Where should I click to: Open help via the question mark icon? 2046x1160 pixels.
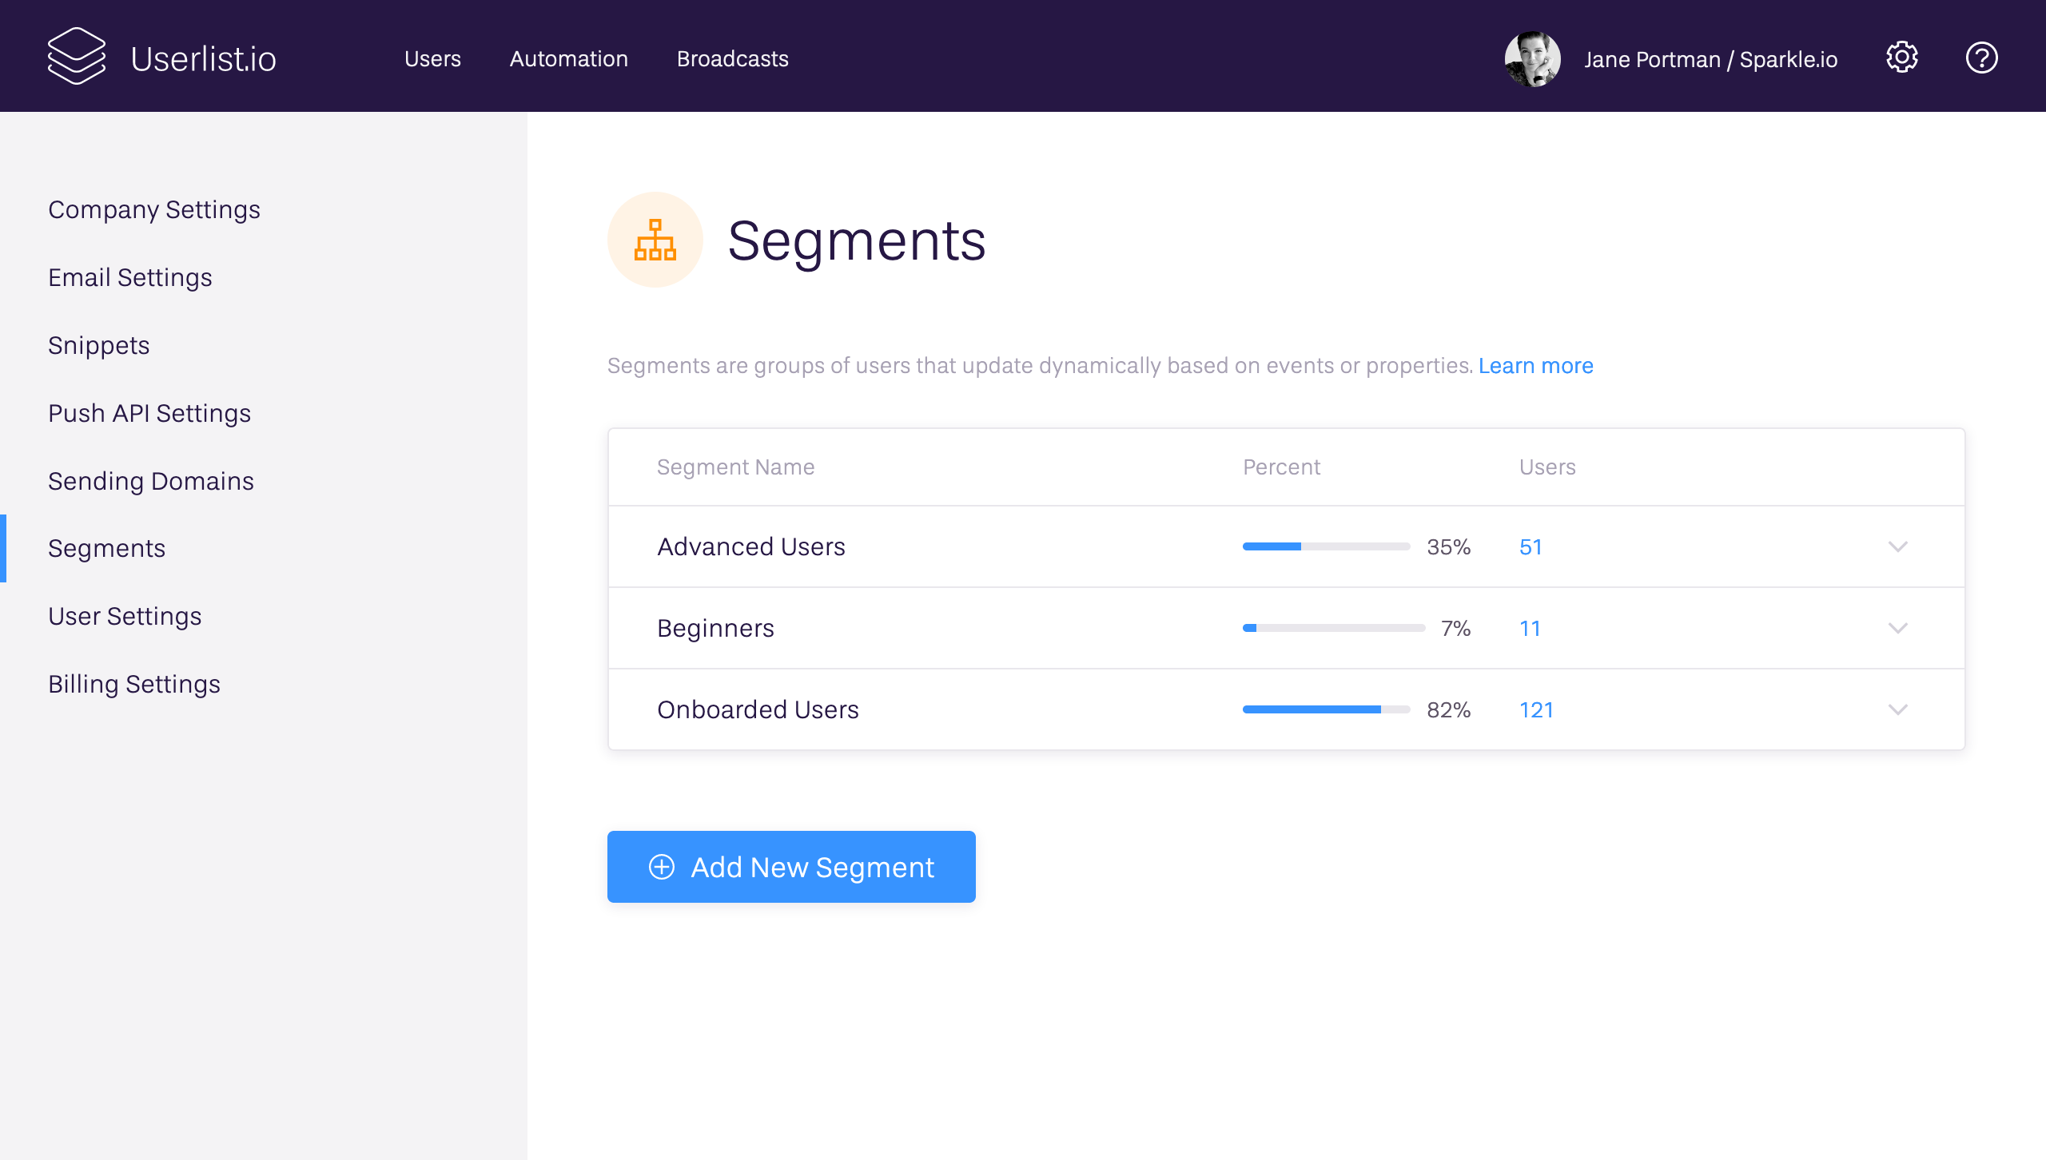point(1981,58)
